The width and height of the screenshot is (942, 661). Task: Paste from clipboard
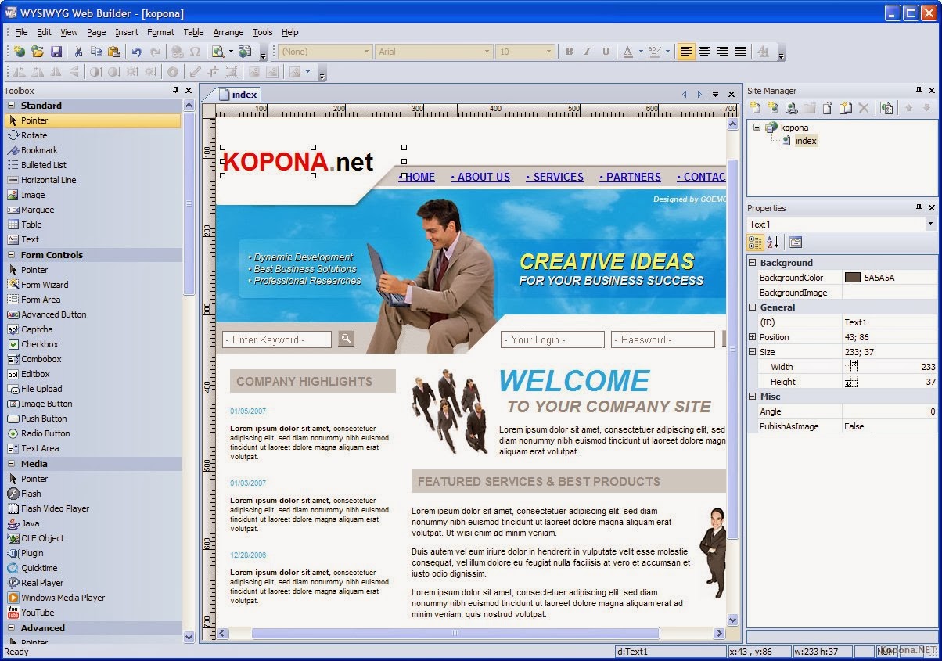click(114, 52)
